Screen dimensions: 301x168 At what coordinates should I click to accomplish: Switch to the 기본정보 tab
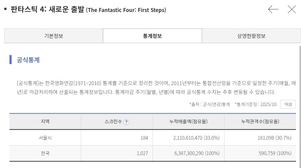53,36
